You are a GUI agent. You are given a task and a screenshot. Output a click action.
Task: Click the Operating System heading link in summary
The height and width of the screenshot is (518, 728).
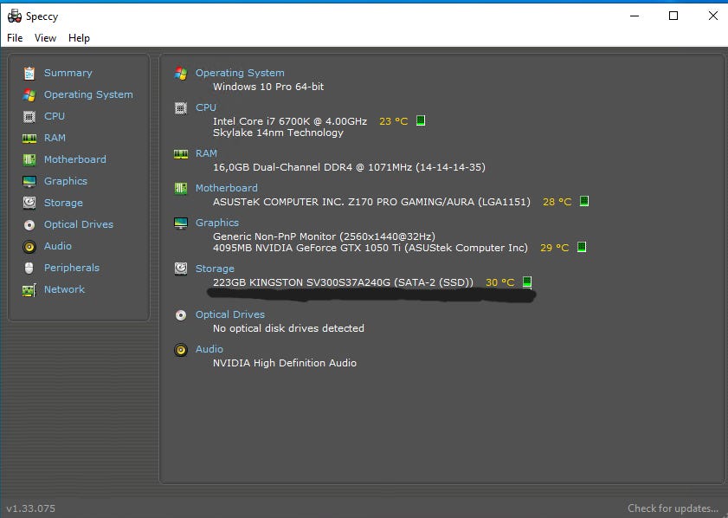click(240, 73)
